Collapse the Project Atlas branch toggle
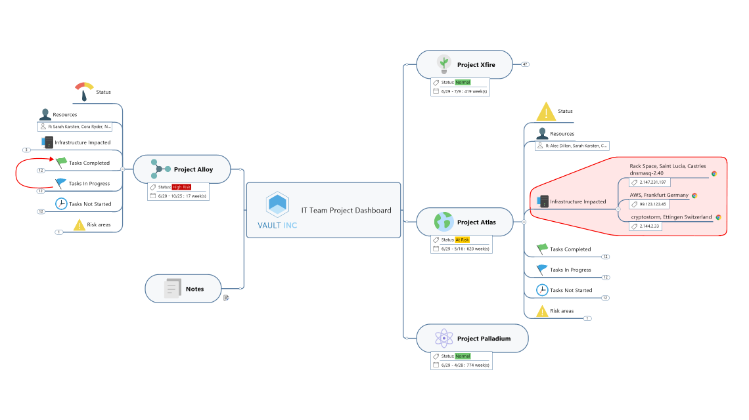 coord(524,222)
